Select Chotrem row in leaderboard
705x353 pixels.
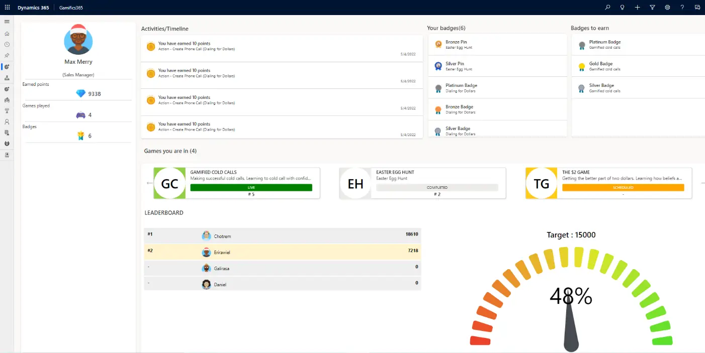pos(283,236)
